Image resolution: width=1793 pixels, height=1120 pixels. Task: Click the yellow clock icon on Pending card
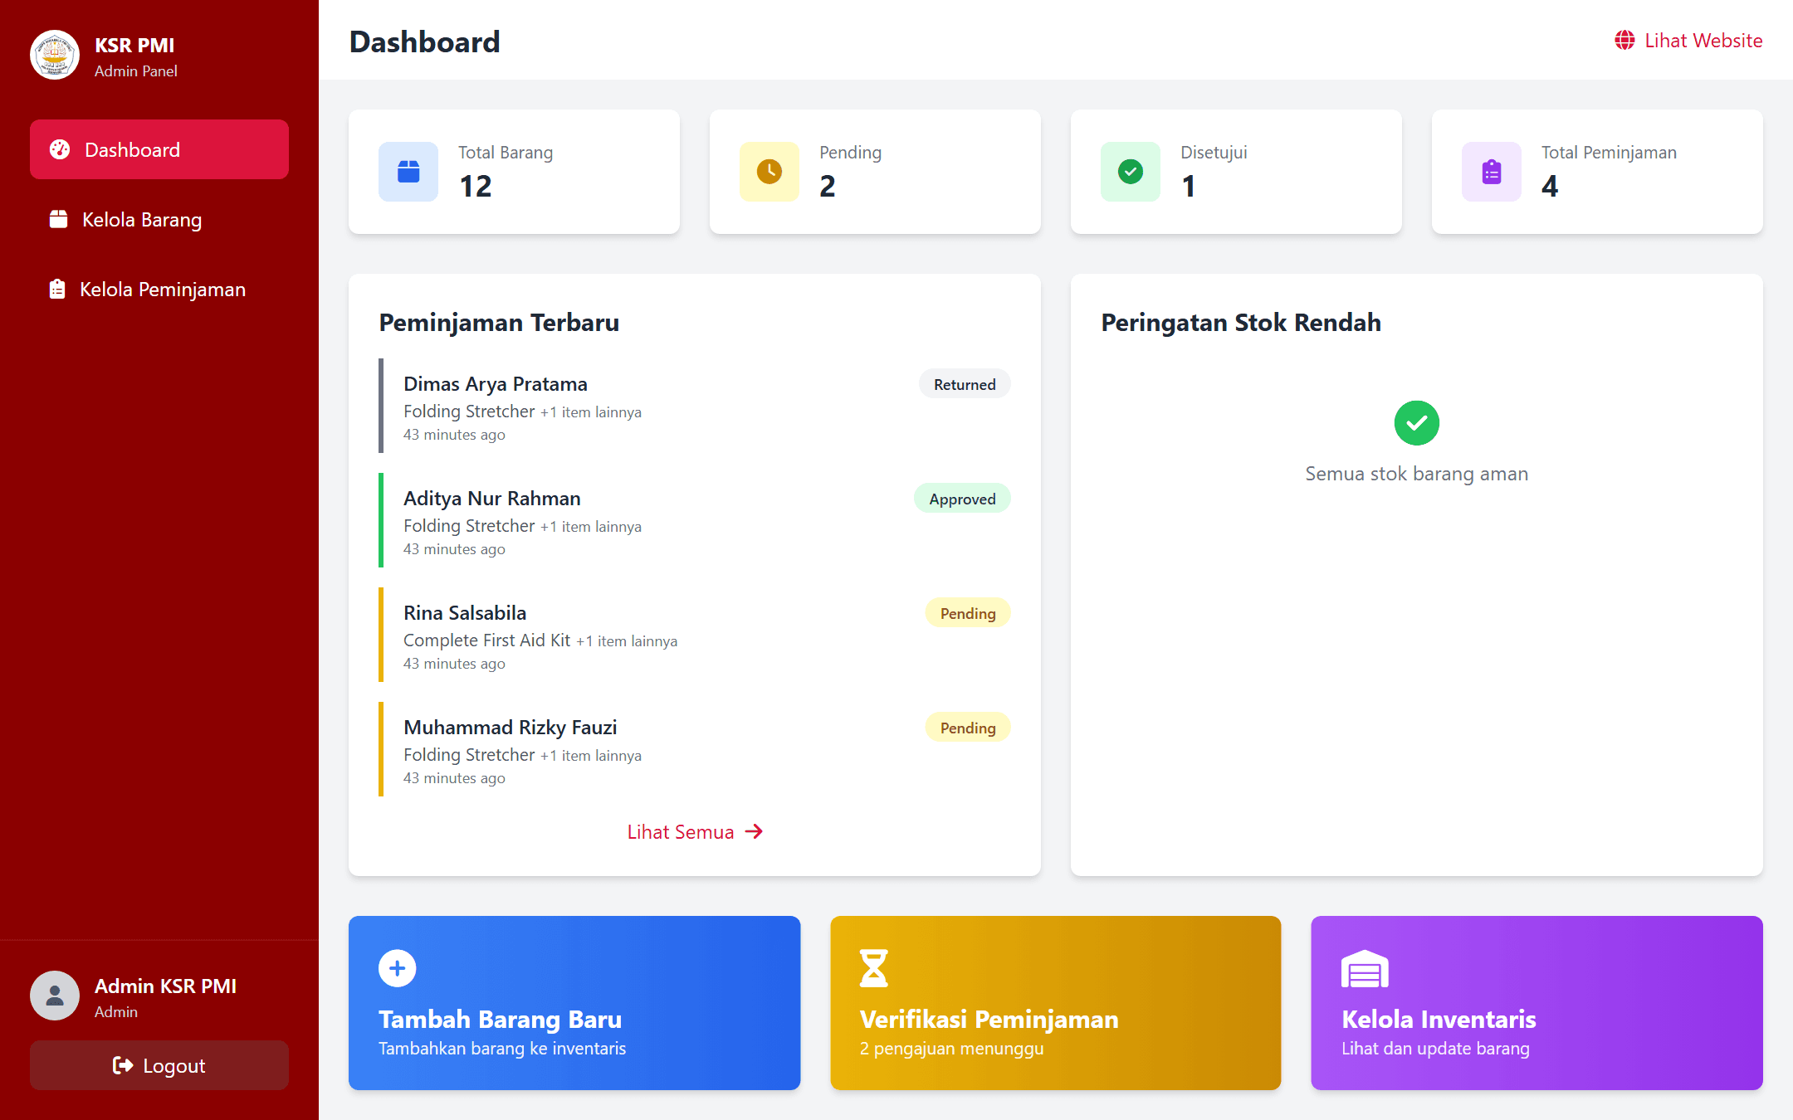tap(769, 172)
